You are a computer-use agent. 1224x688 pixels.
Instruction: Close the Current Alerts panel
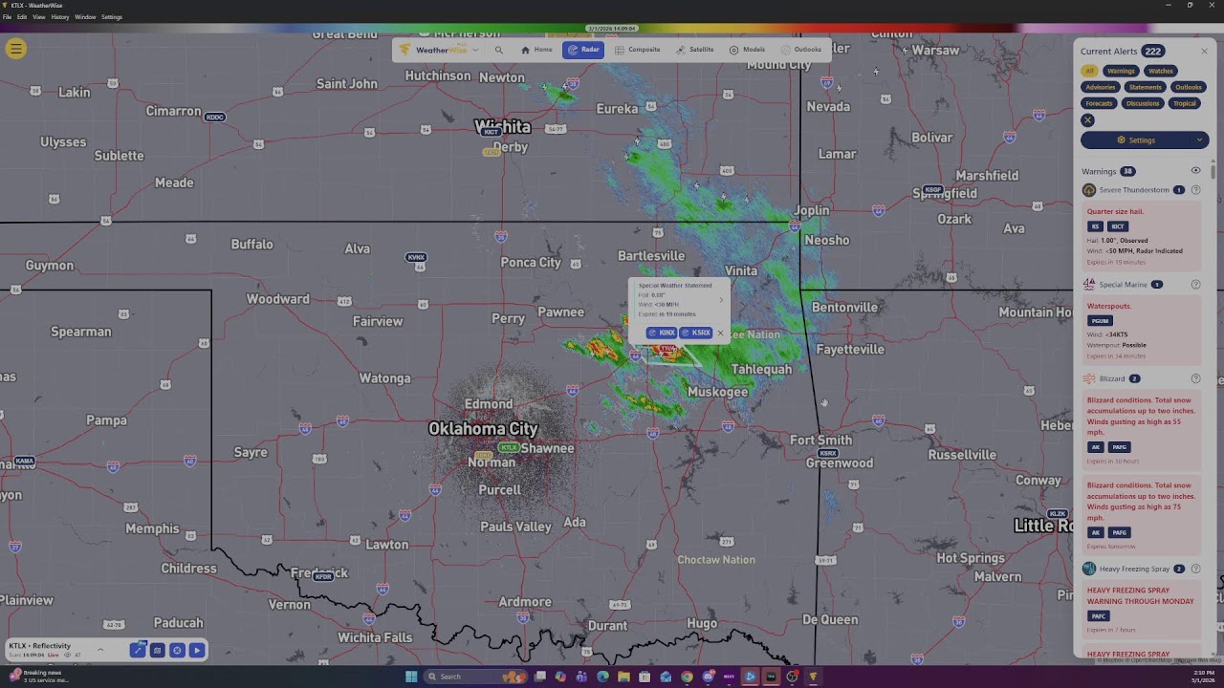coord(1204,52)
